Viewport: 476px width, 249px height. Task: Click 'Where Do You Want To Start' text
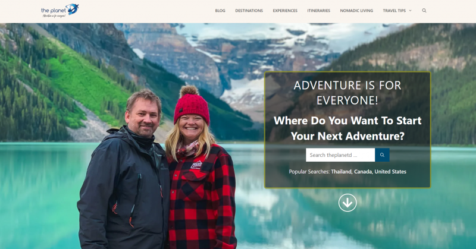tap(347, 121)
